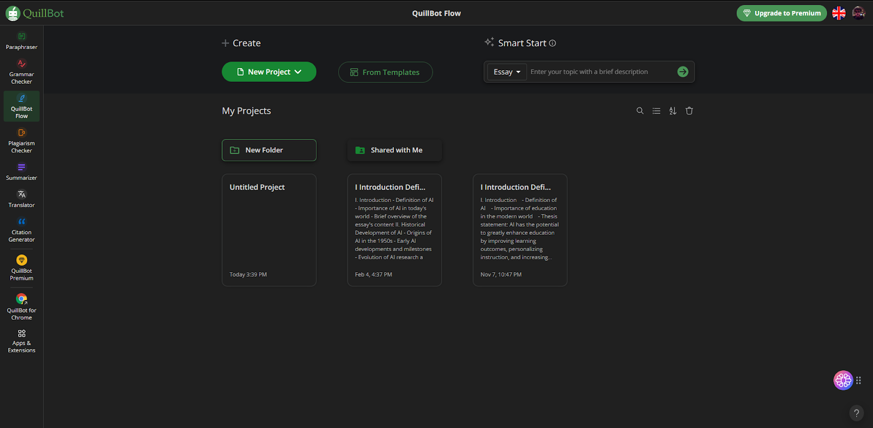
Task: Open QuillBot for Chrome link
Action: click(21, 307)
